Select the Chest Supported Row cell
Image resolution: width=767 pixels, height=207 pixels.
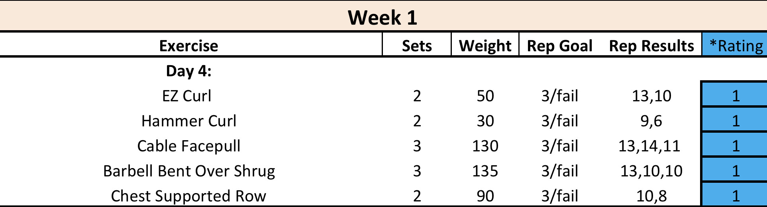(x=188, y=196)
